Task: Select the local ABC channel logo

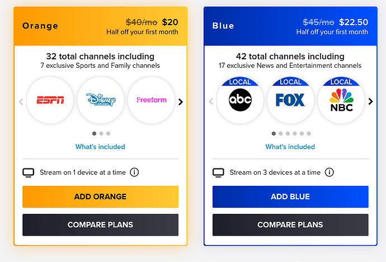Action: tap(240, 101)
